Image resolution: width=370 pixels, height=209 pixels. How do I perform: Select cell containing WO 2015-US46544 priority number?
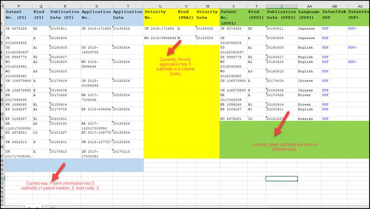160,38
